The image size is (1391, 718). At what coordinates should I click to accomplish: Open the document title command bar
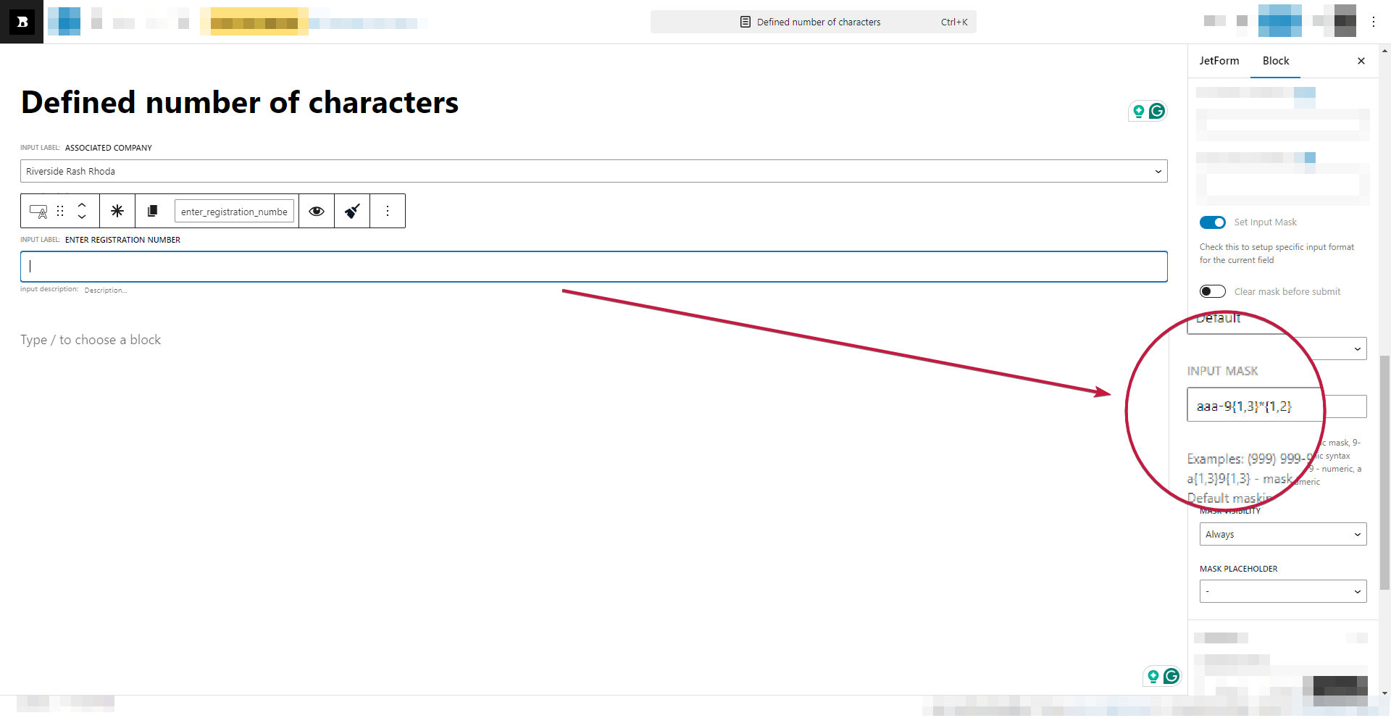813,22
